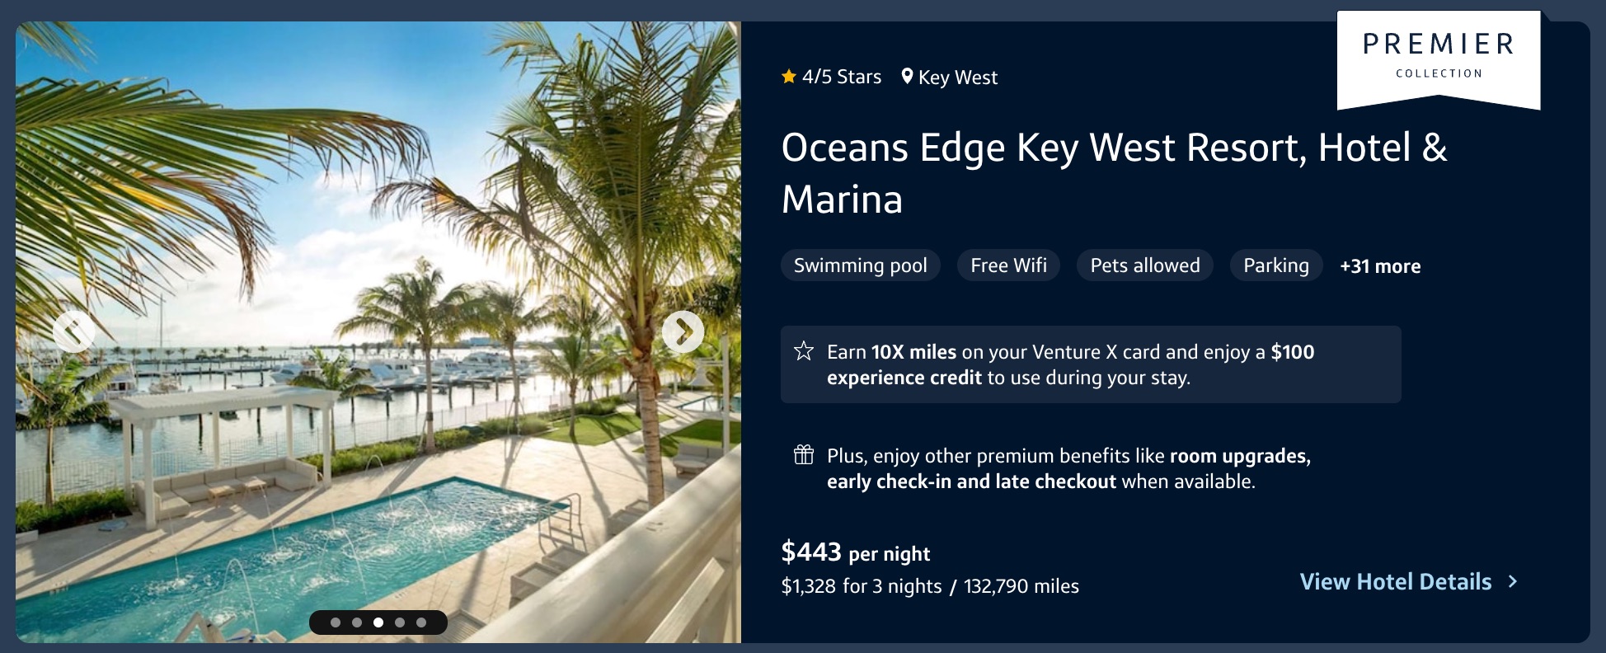Click the gift icon beside premium benefits
Image resolution: width=1606 pixels, height=653 pixels.
(x=802, y=454)
